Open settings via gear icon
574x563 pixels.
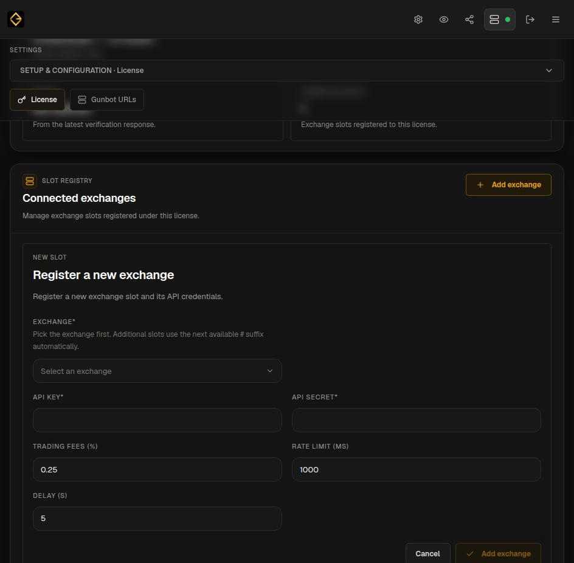[418, 19]
